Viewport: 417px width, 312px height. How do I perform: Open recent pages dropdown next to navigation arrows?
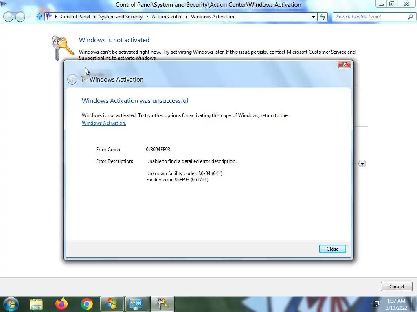[29, 17]
